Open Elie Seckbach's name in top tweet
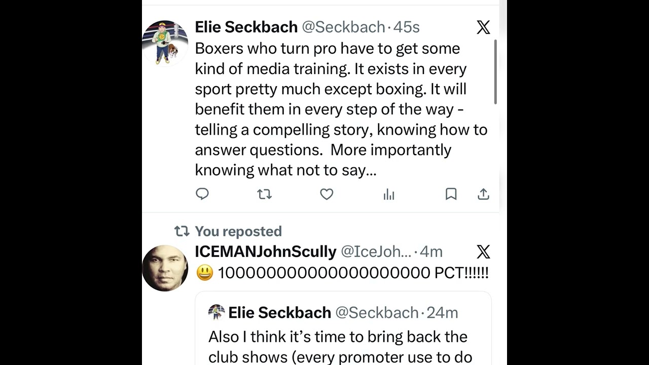The width and height of the screenshot is (649, 365). pyautogui.click(x=246, y=27)
